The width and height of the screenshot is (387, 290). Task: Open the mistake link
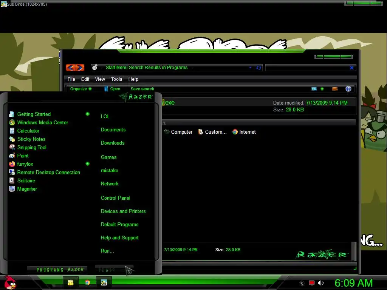point(109,171)
